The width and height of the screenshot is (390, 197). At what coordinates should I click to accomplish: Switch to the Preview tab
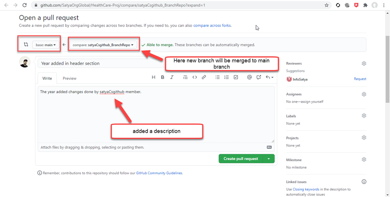tap(69, 78)
